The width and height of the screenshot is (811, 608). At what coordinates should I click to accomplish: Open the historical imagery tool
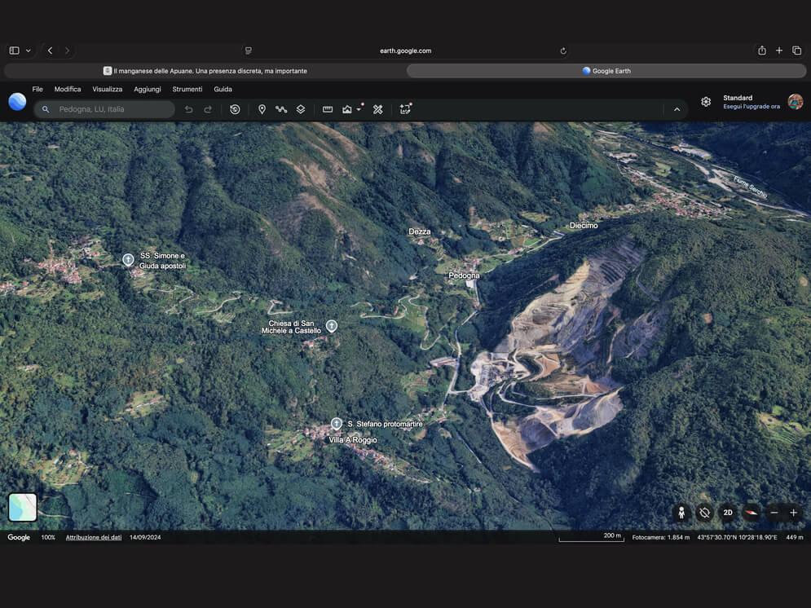pyautogui.click(x=235, y=109)
